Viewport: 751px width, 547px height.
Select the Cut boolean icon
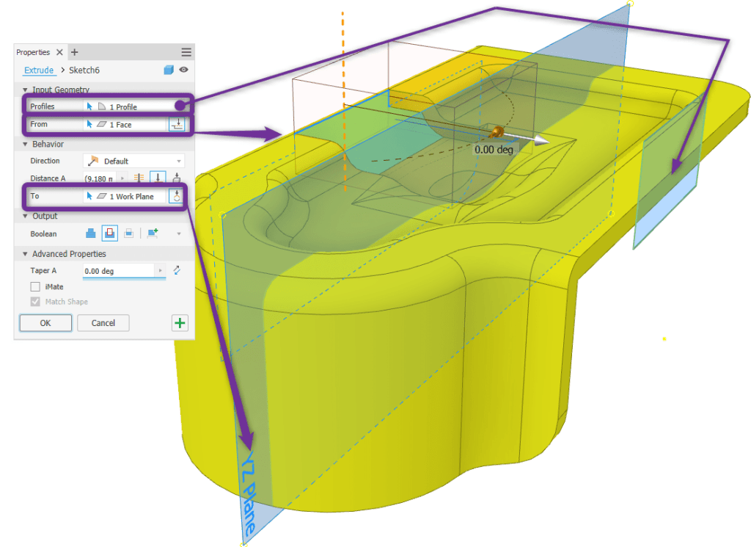point(110,233)
